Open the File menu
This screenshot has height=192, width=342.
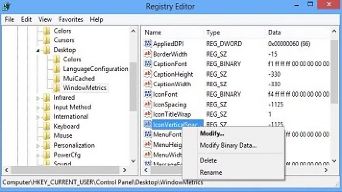pyautogui.click(x=9, y=19)
